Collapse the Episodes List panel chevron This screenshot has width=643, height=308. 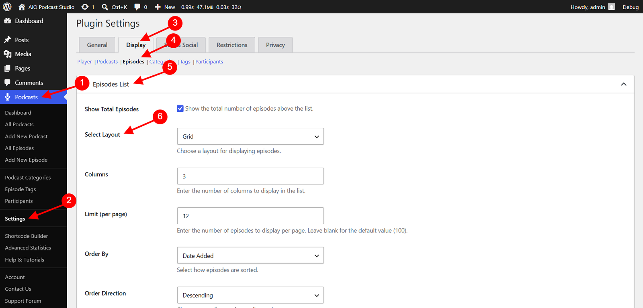click(624, 84)
